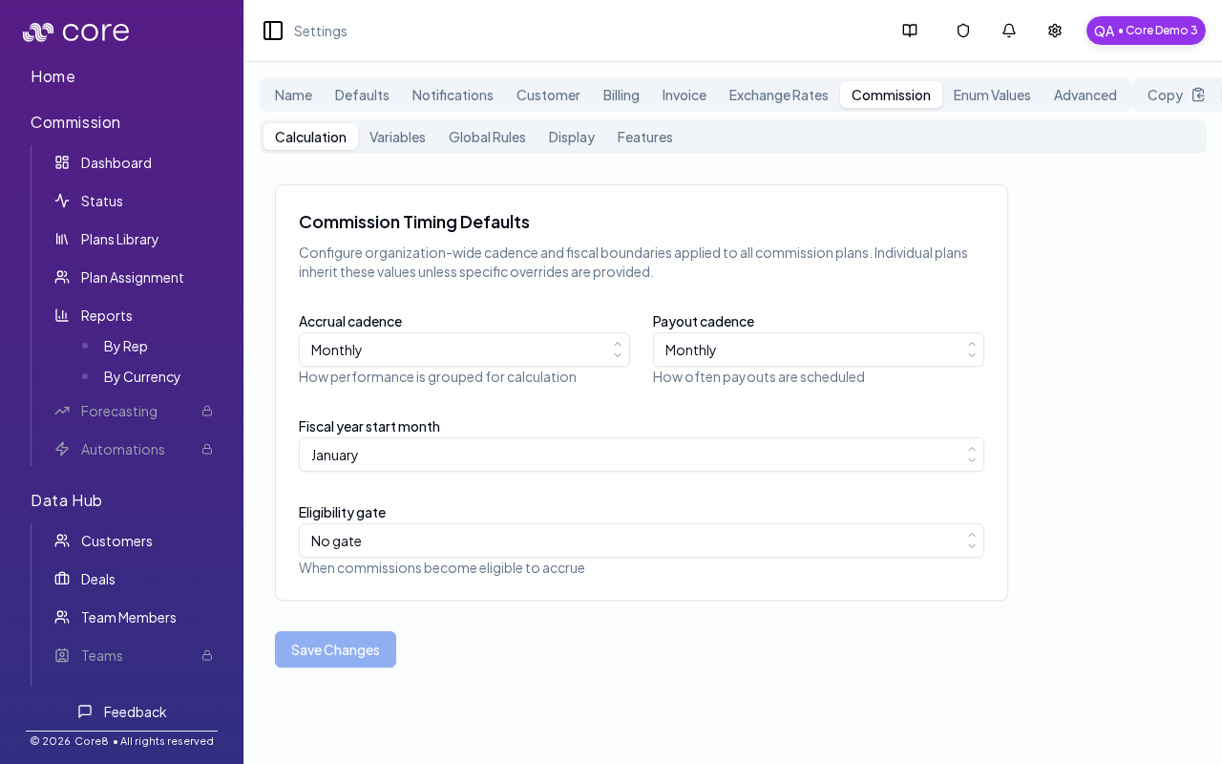Click the Settings breadcrumb text
1222x764 pixels.
(x=321, y=31)
